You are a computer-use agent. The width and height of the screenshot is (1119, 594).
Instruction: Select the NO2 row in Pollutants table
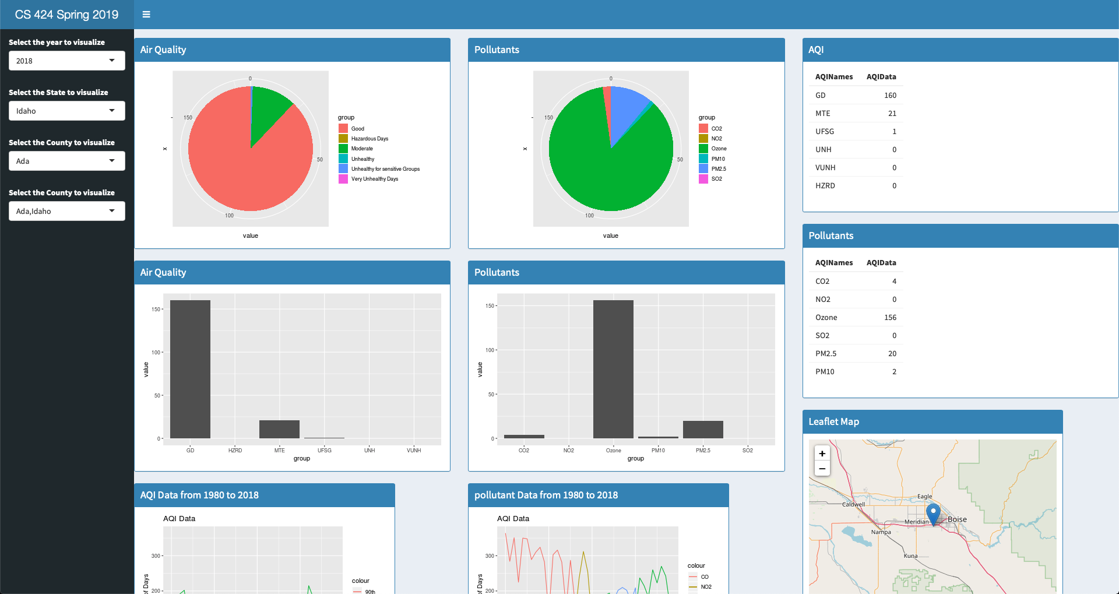point(856,299)
